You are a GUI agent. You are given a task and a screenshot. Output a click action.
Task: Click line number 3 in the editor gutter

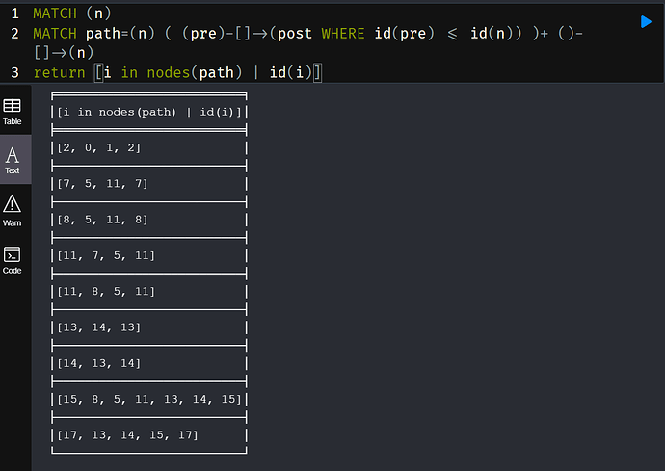14,72
